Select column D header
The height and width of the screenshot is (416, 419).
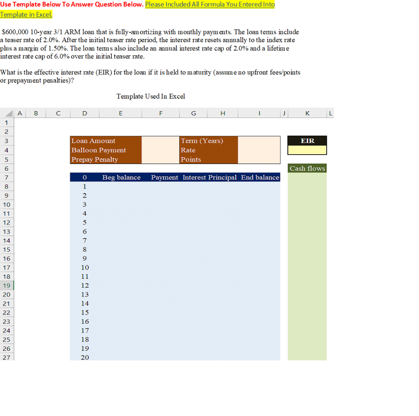pyautogui.click(x=84, y=113)
